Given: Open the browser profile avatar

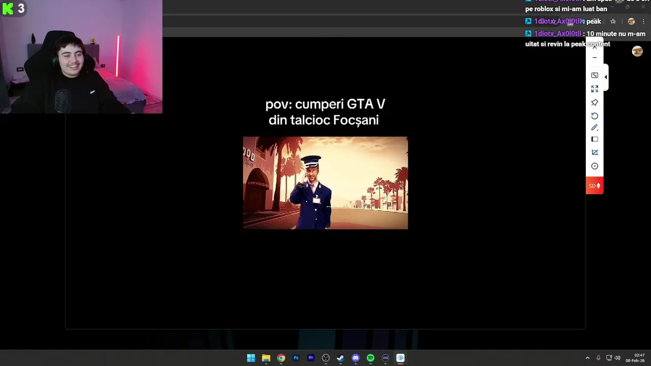Looking at the screenshot, I should tap(631, 21).
